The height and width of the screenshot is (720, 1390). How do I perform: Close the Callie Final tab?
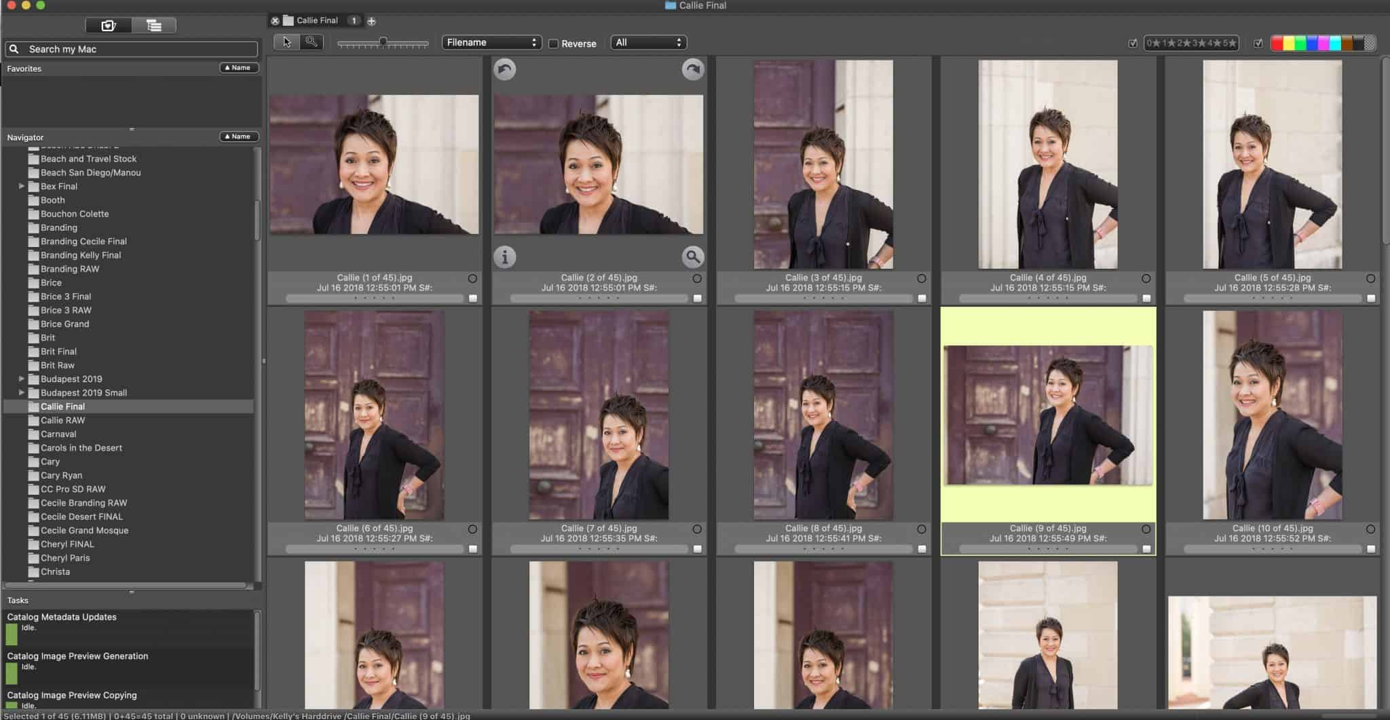[275, 20]
